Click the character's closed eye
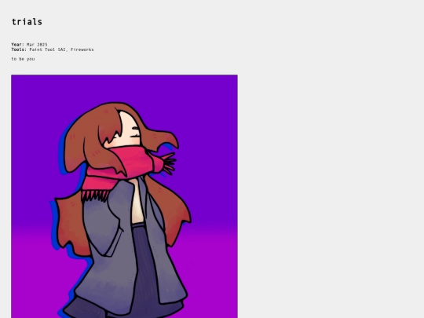424x318 pixels. [x=135, y=136]
